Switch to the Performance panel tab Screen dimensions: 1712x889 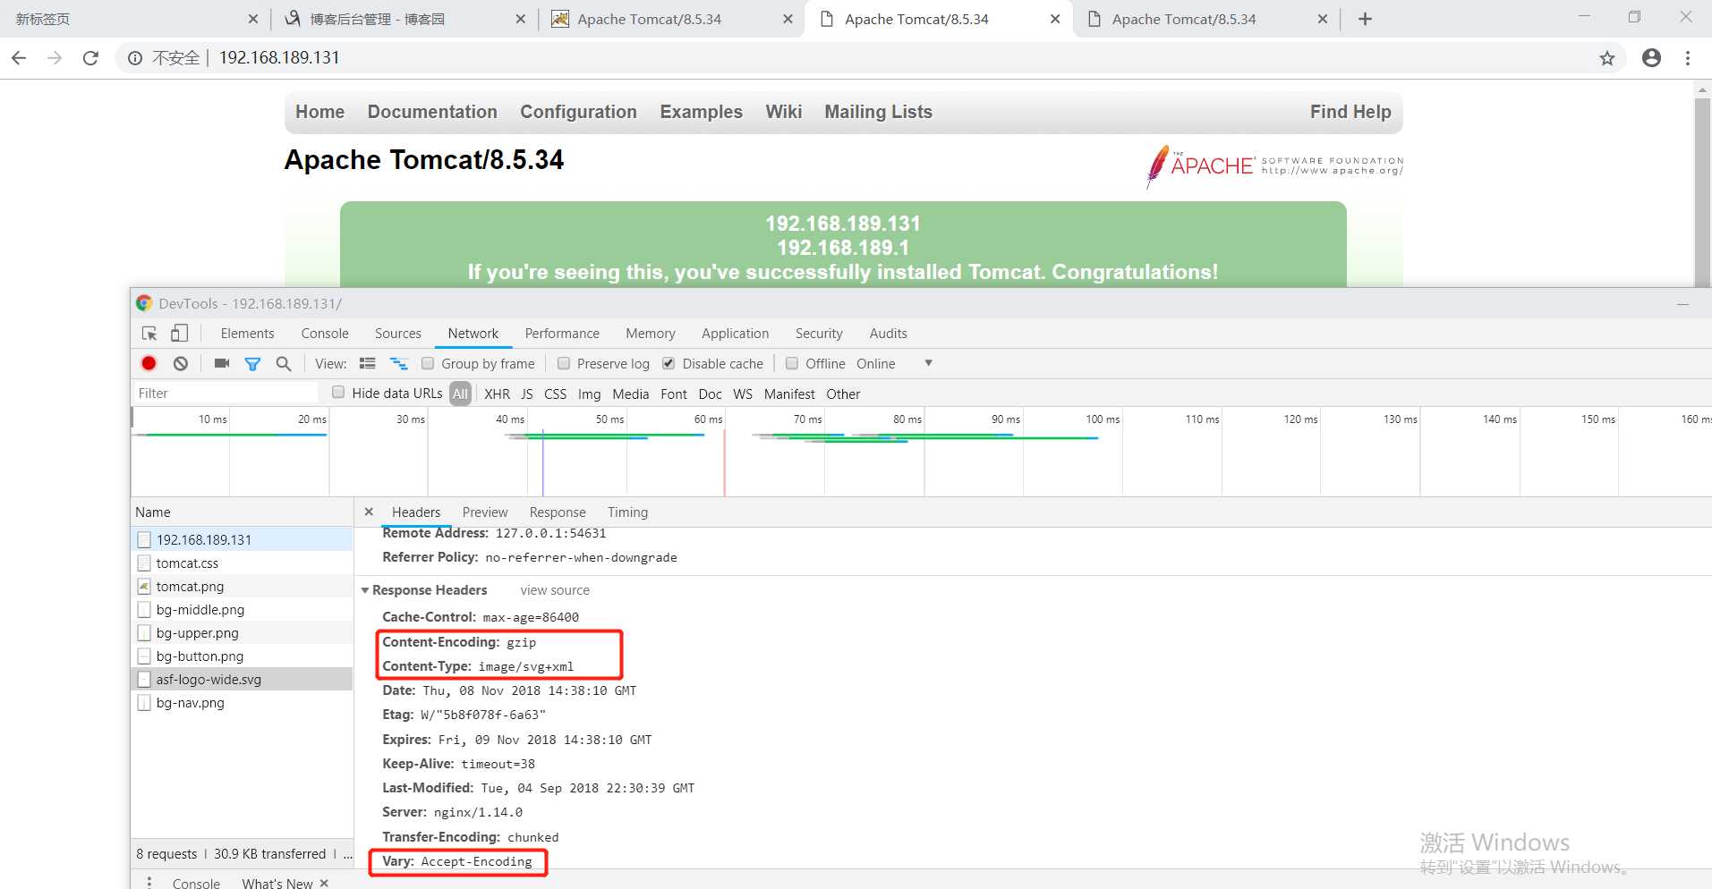(x=562, y=334)
